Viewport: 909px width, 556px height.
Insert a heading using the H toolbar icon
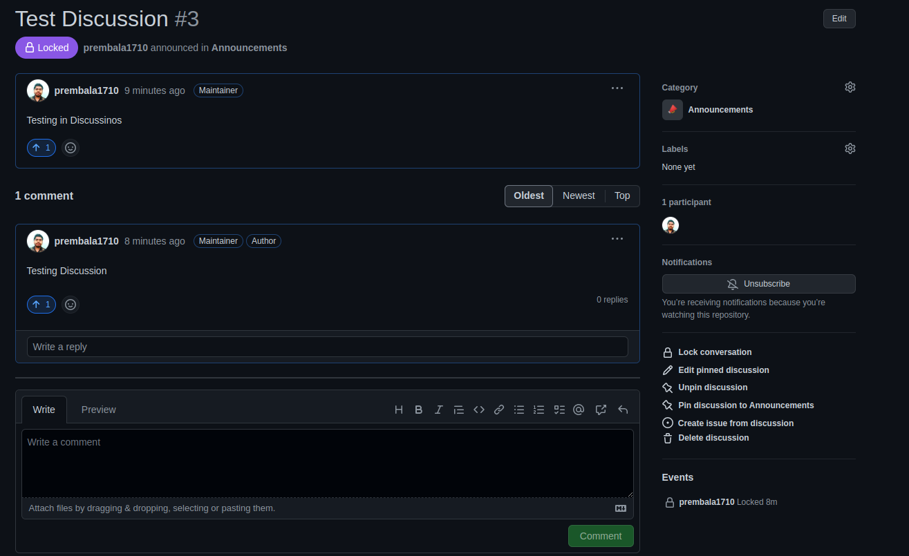click(399, 410)
